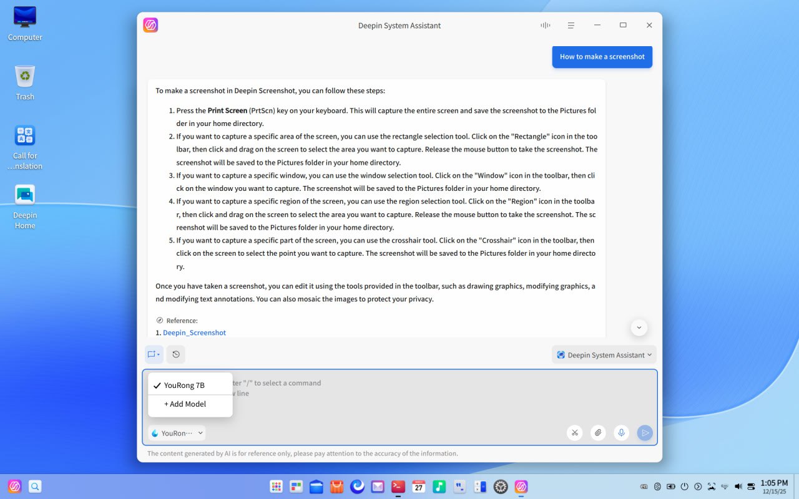Open the chat history button

point(176,354)
